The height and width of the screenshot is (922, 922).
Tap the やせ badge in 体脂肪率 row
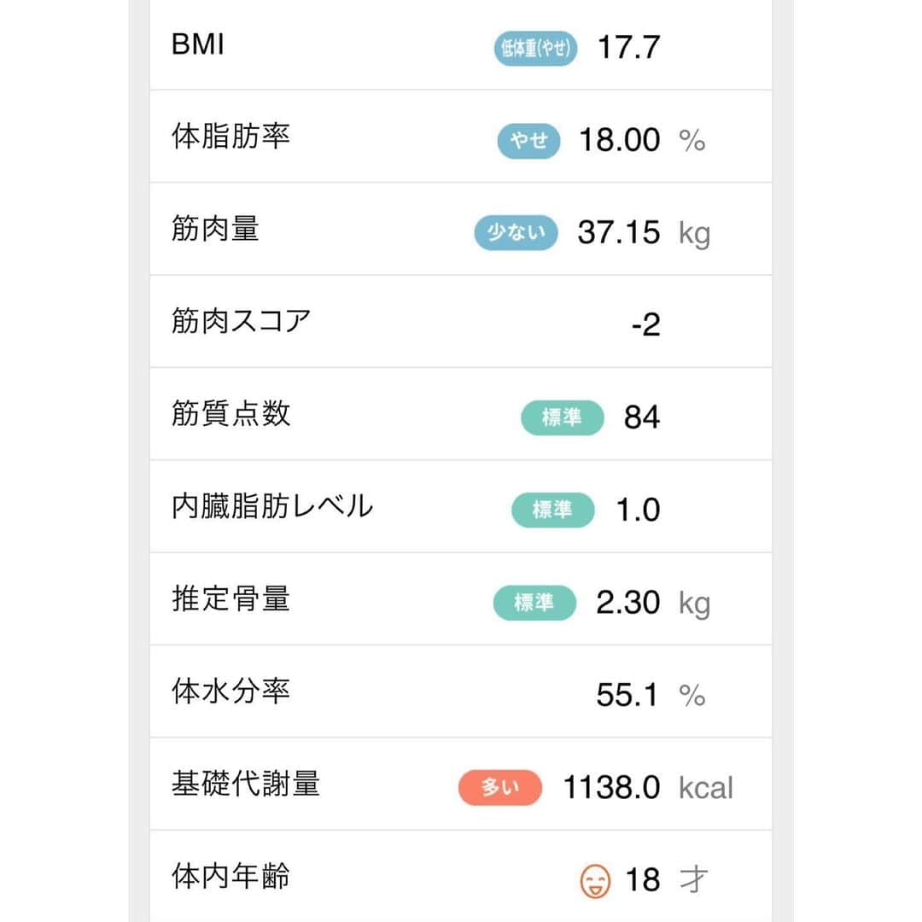tap(528, 141)
